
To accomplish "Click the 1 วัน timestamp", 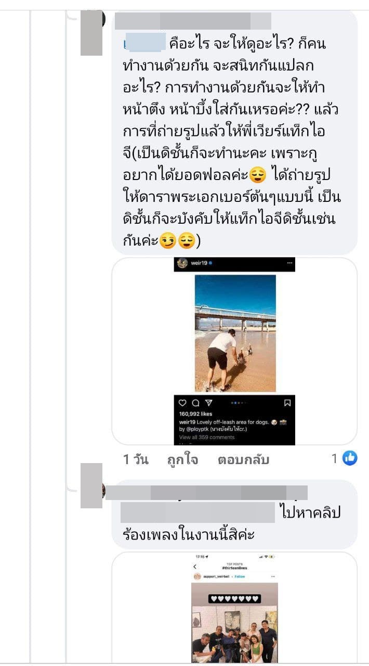I will tap(136, 459).
